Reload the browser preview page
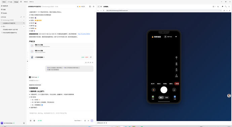 104,10
